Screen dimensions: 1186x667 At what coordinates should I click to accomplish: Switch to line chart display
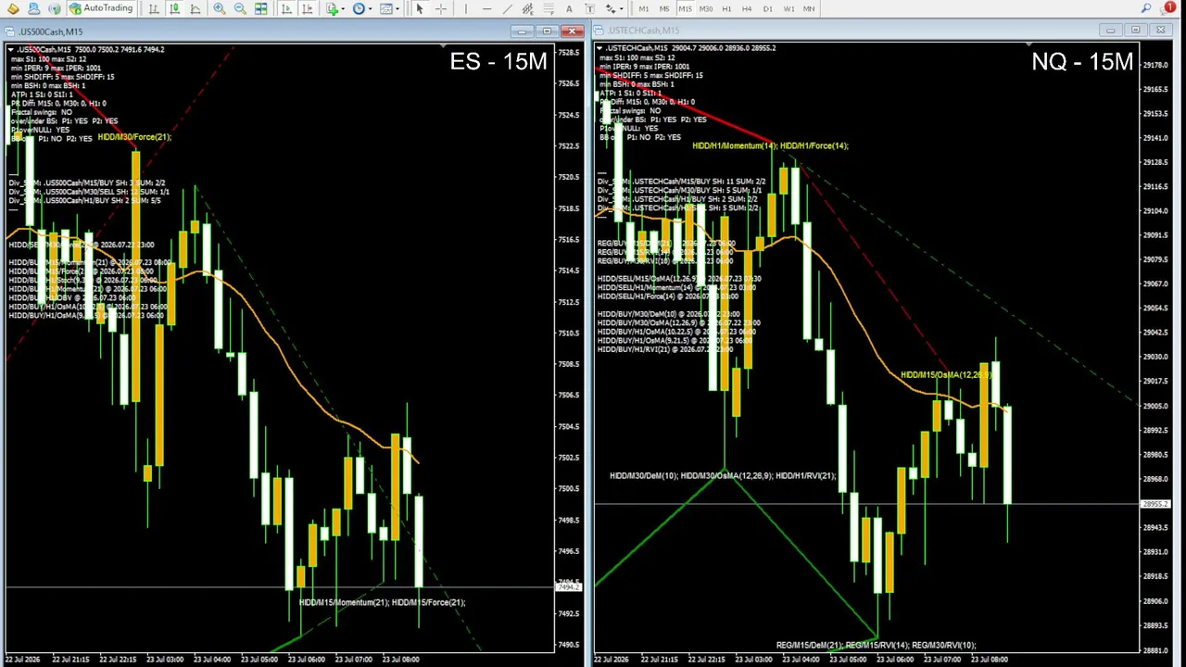pyautogui.click(x=195, y=8)
